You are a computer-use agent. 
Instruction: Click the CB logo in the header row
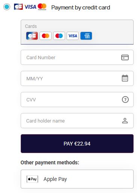click(18, 7)
